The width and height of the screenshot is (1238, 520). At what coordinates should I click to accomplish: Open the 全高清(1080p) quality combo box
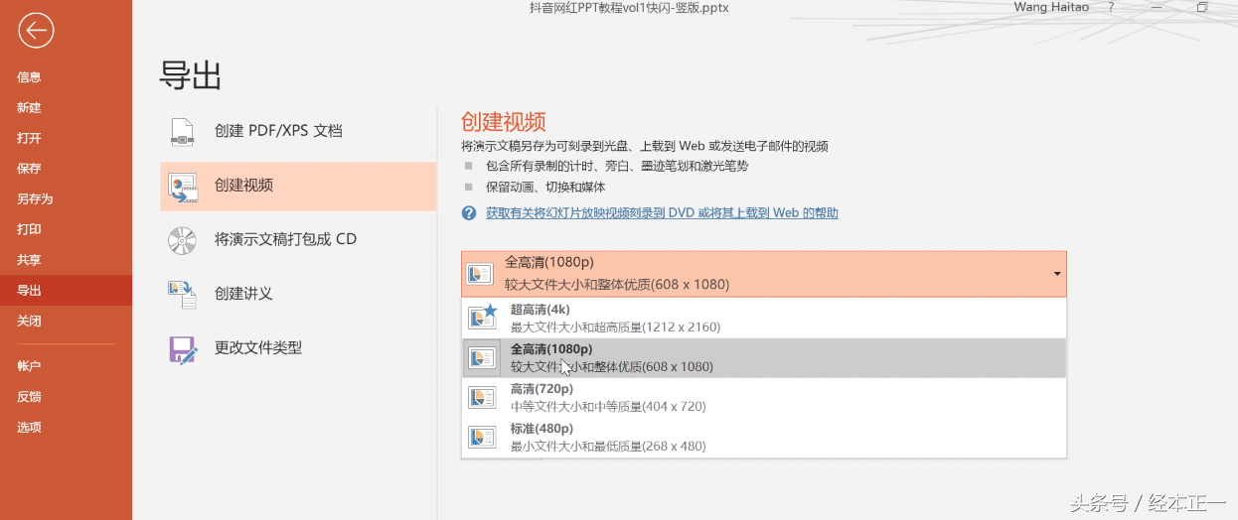[x=763, y=274]
